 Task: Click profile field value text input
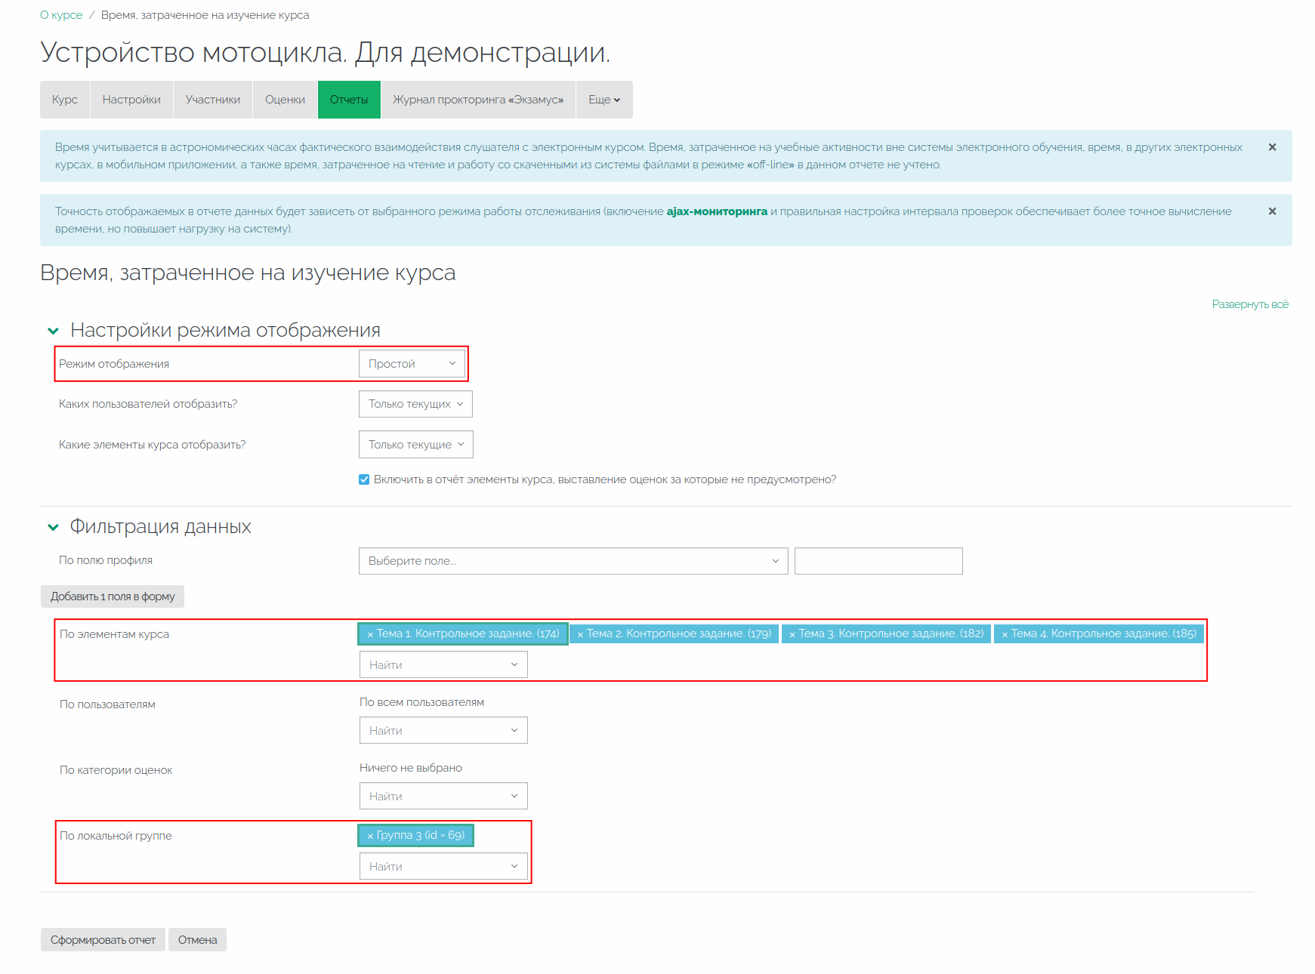pos(878,561)
